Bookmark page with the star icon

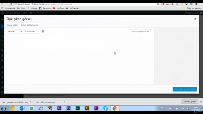coord(158,4)
